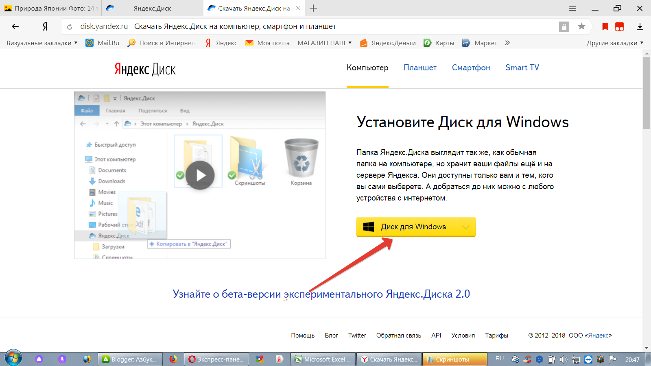Open the Яндекс bookmark
The image size is (651, 366).
tap(221, 43)
